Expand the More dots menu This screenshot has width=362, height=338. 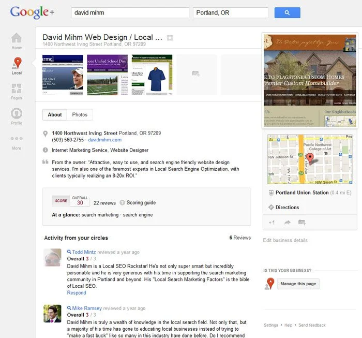pyautogui.click(x=17, y=139)
